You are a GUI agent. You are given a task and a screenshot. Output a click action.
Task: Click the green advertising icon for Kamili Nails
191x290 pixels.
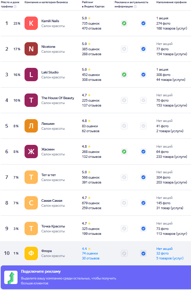click(124, 24)
